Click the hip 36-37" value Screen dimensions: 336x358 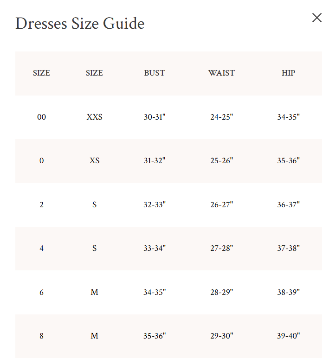click(288, 205)
